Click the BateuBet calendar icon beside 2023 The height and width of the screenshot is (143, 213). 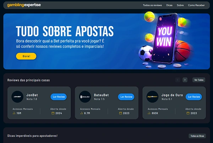pos(120,113)
